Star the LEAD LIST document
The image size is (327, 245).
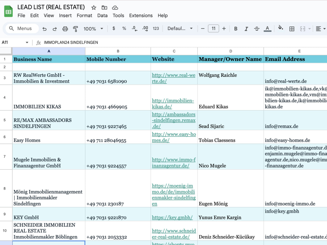point(94,8)
